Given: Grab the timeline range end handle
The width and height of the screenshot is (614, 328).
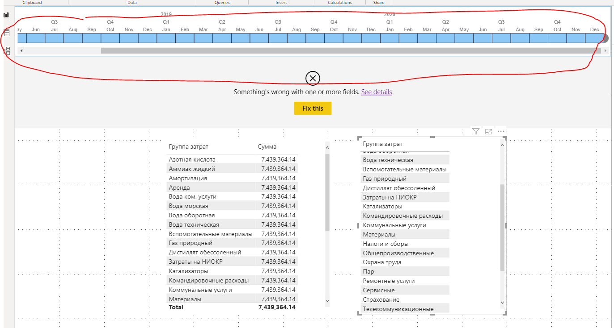Looking at the screenshot, I should (606, 38).
